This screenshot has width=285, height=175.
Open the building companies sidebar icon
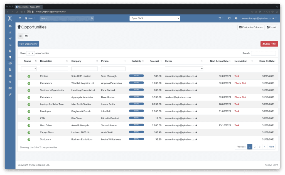[10, 51]
